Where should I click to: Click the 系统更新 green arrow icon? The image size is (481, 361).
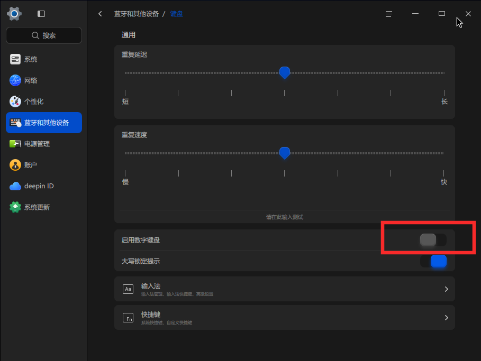coord(15,207)
